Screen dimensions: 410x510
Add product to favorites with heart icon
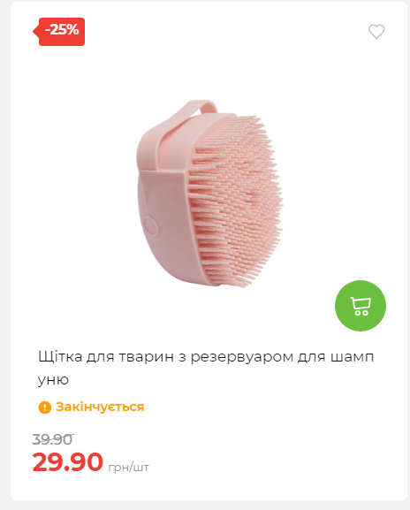(x=376, y=32)
